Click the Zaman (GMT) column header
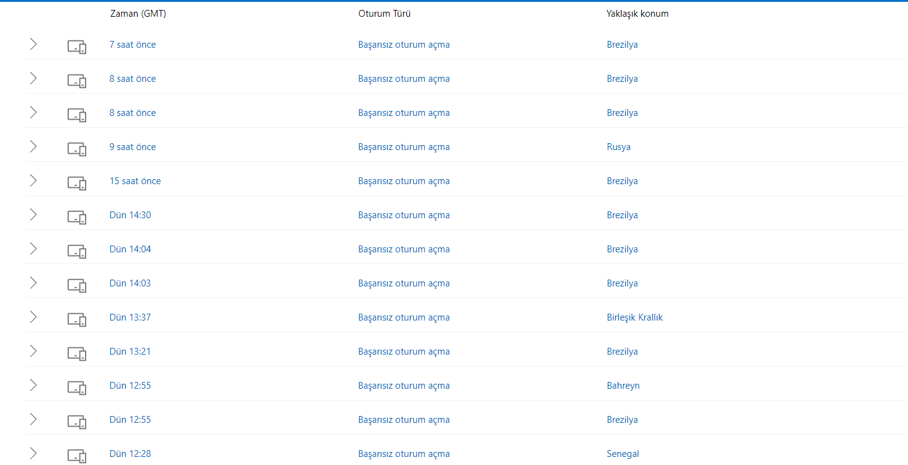908x465 pixels. (x=138, y=14)
